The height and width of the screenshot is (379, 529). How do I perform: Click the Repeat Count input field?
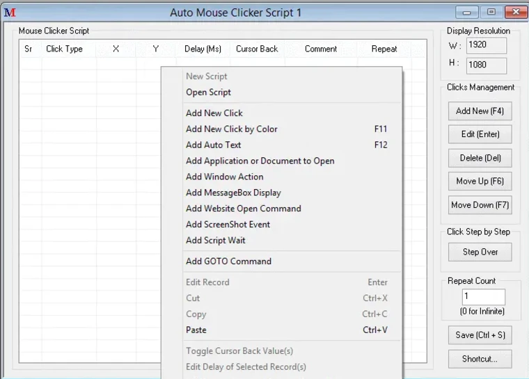(484, 297)
